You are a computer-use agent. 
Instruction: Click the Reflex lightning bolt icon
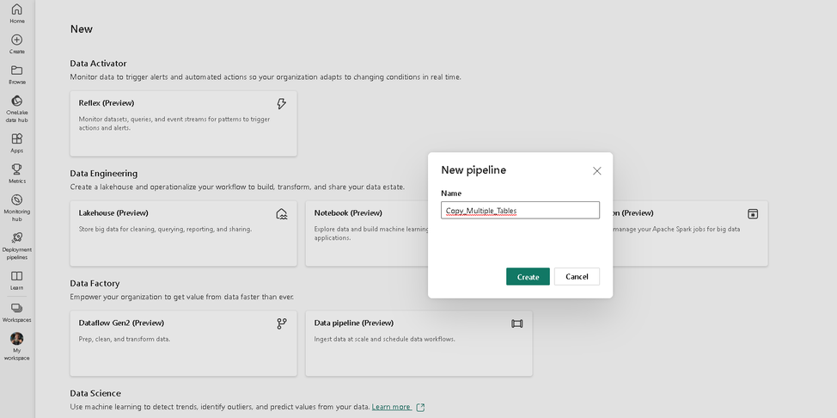[281, 104]
